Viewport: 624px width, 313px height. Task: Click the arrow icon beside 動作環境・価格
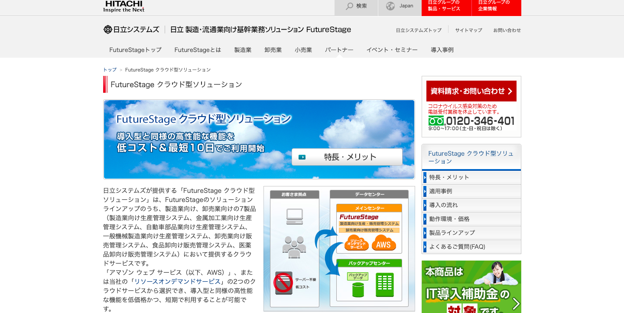425,219
